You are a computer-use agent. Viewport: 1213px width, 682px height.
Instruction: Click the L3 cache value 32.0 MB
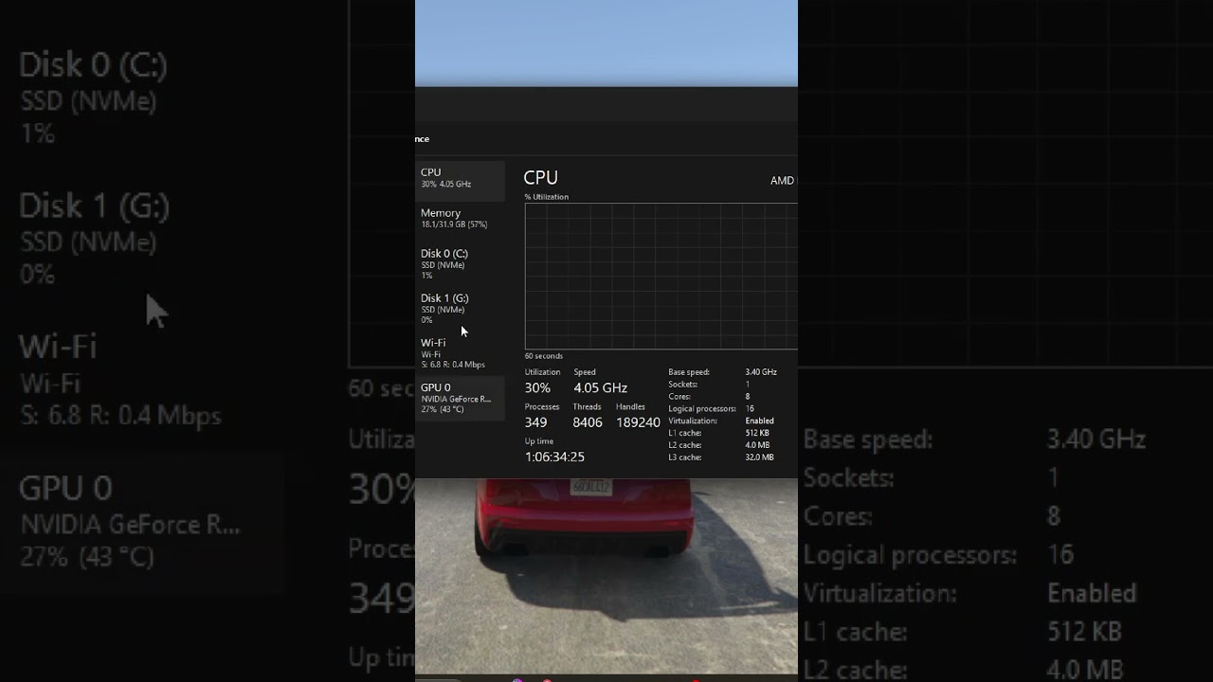click(759, 458)
